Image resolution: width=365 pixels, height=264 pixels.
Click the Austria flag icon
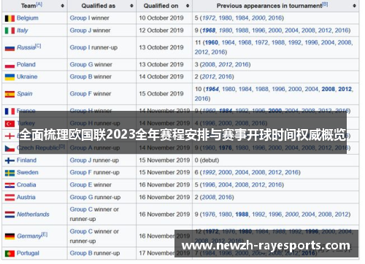pyautogui.click(x=9, y=198)
